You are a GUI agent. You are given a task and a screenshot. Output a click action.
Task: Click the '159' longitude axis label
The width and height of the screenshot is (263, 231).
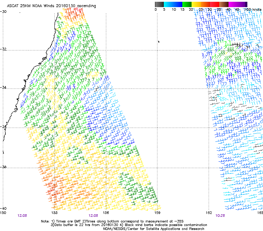[157, 213]
